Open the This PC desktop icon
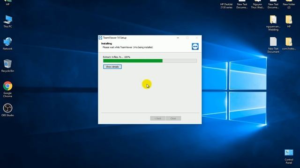Screen dimensions: 300x168 [x=7, y=21]
